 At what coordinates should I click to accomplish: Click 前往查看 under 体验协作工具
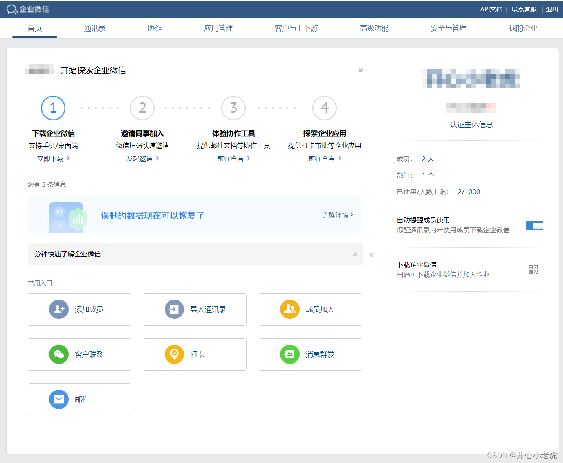[x=233, y=158]
